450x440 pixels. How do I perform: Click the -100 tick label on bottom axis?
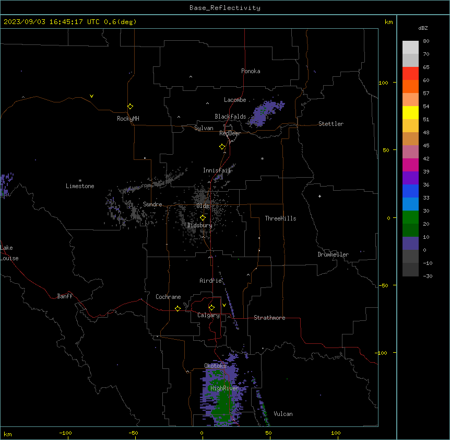click(65, 433)
